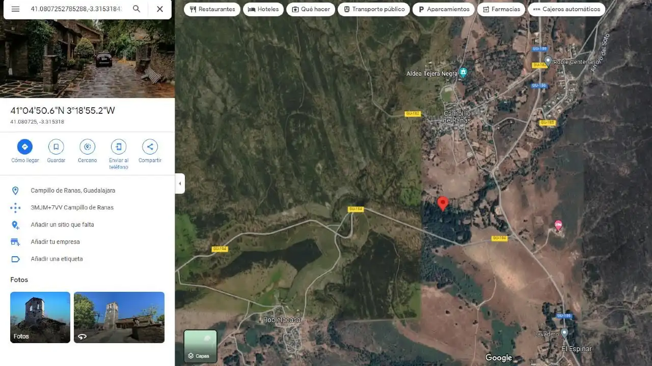This screenshot has width=652, height=366.
Task: Click the Fotos section heading
Action: point(19,280)
